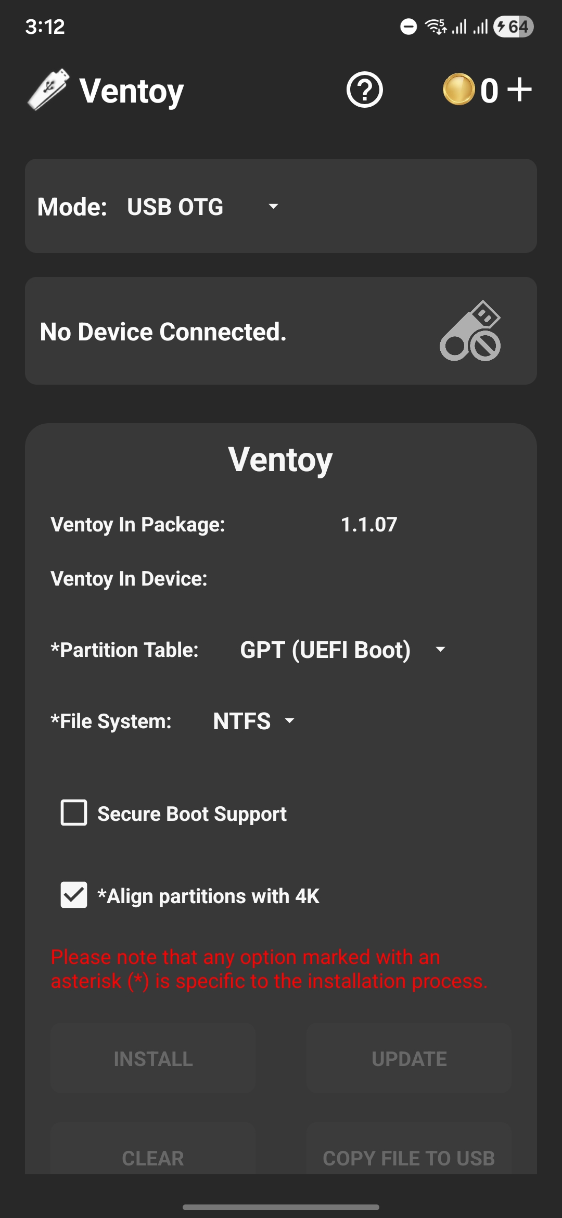Screen dimensions: 562x1218
Task: Tap the disconnected USB device icon
Action: (470, 331)
